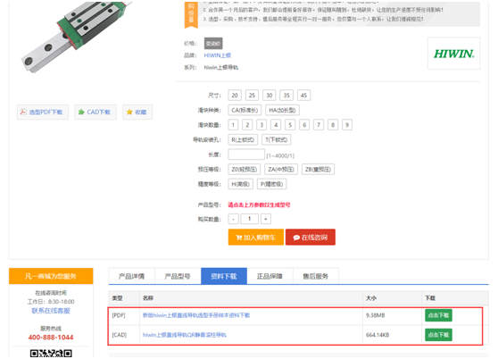
Task: Set slider quantity to 4
Action: coord(276,125)
